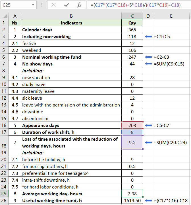Click inside the formula bar text

pyautogui.click(x=136, y=5)
